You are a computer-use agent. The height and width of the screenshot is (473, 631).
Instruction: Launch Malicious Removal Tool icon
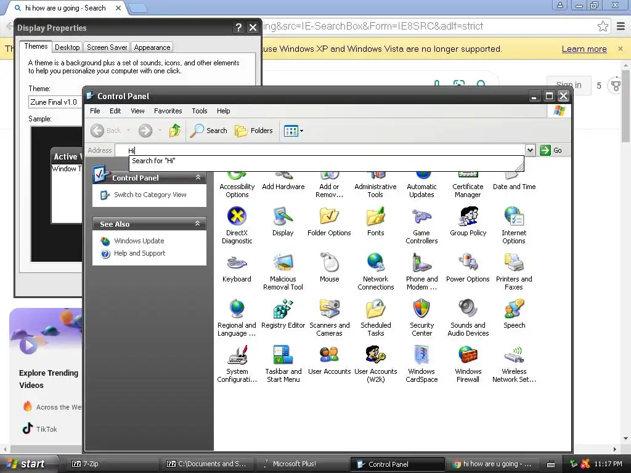click(283, 262)
